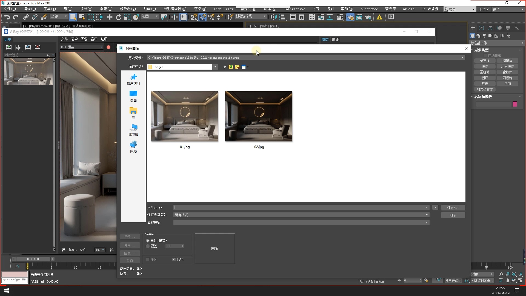This screenshot has width=526, height=296.
Task: Click the Undo arrow icon
Action: coord(7,17)
